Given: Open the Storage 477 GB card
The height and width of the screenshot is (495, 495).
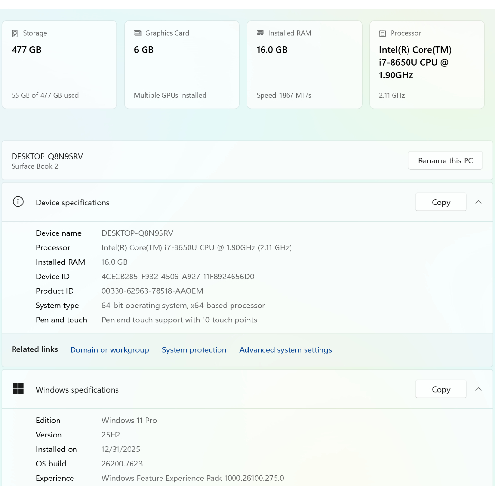Looking at the screenshot, I should [59, 65].
